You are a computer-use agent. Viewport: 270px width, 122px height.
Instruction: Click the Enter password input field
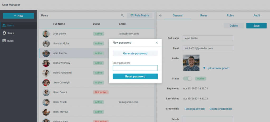[135, 68]
